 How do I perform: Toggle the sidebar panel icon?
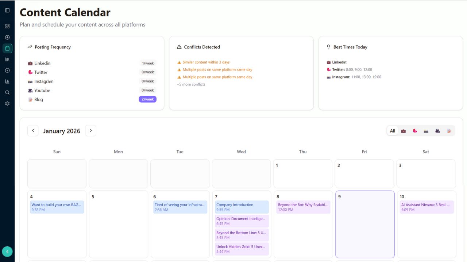[7, 10]
